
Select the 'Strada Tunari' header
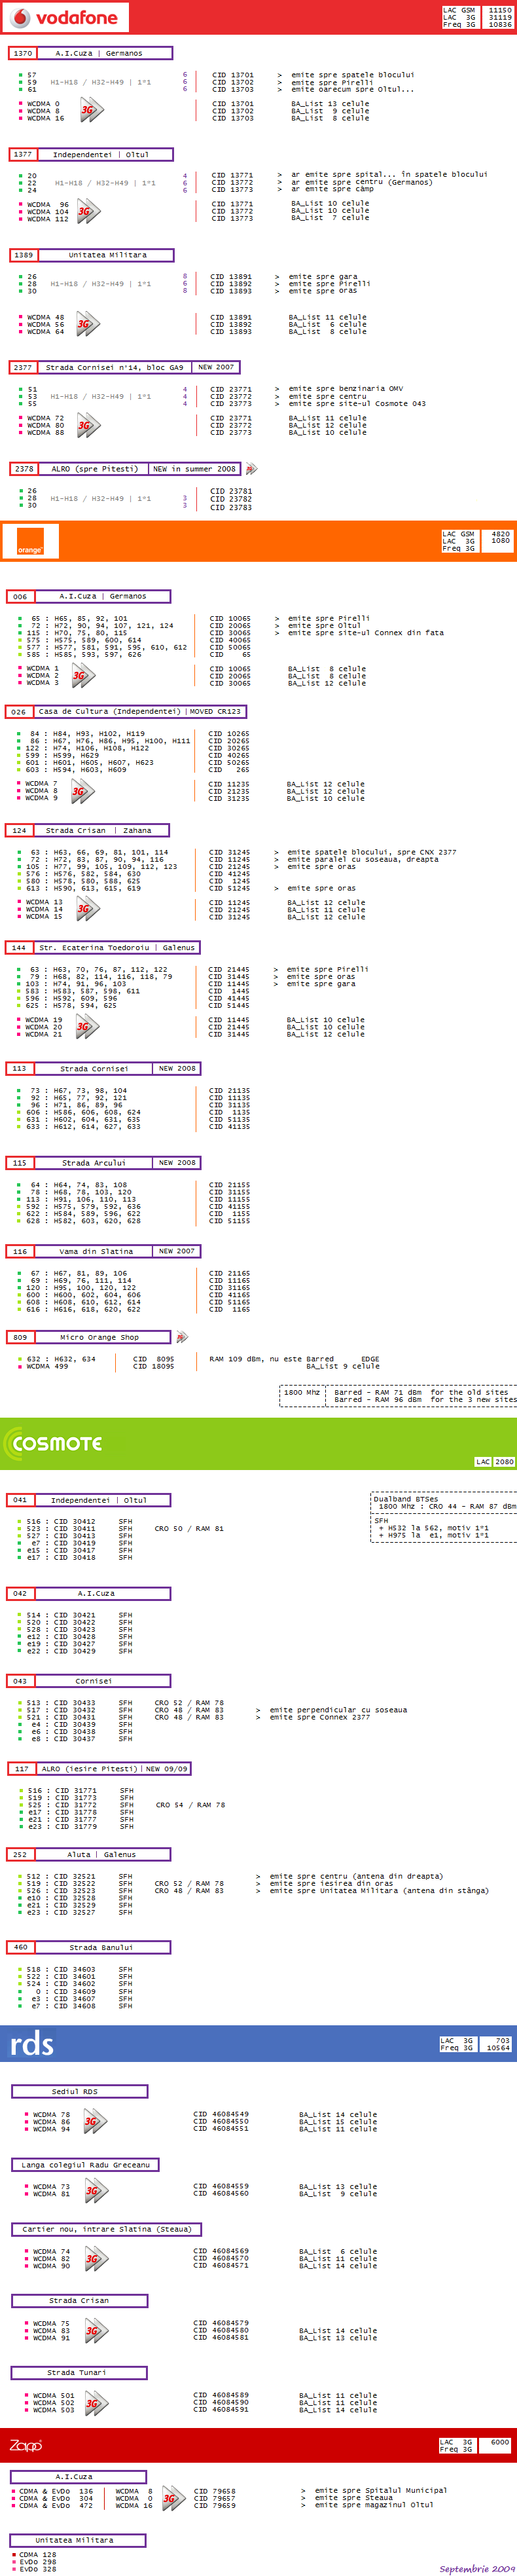79,2372
